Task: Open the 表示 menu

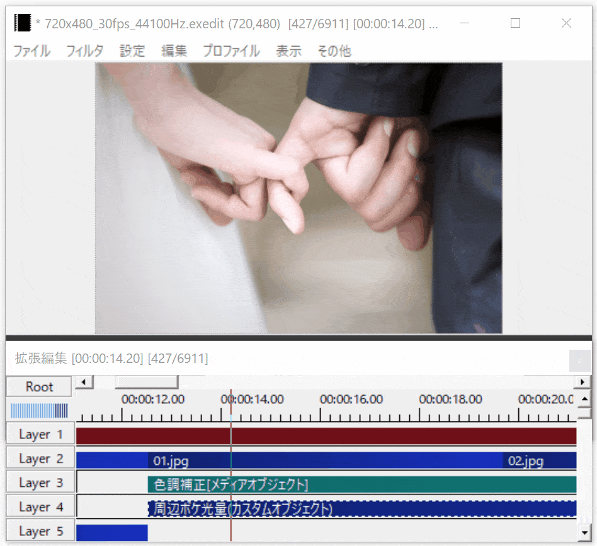Action: pyautogui.click(x=288, y=51)
